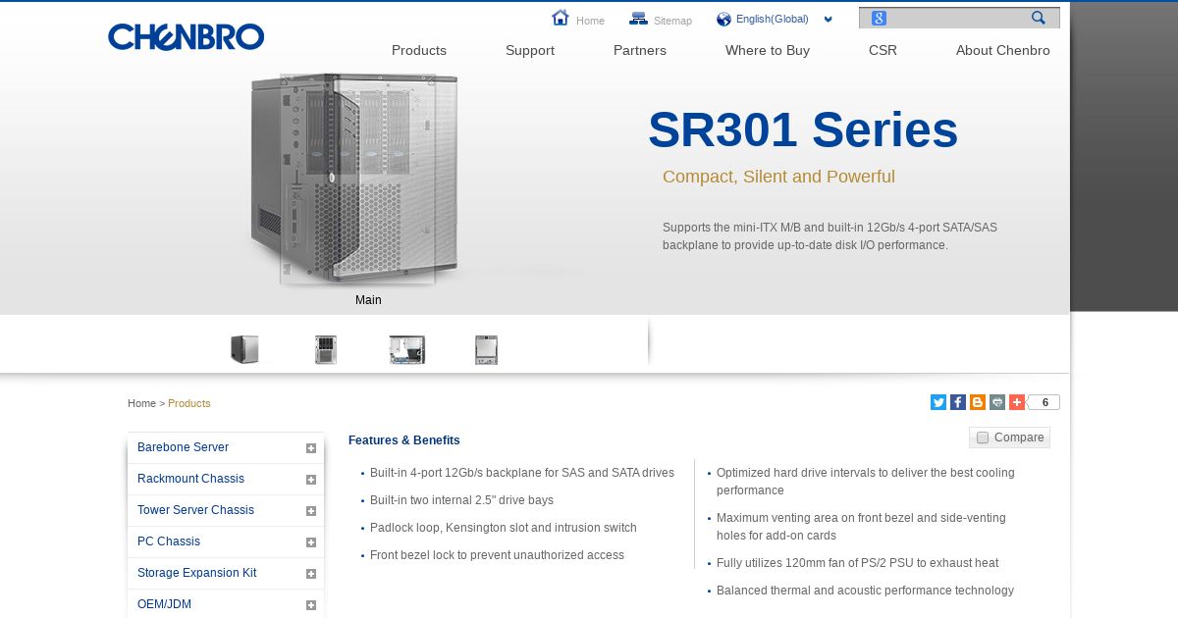Click the main SR301 chassis product image
This screenshot has height=618, width=1178.
pos(353,180)
